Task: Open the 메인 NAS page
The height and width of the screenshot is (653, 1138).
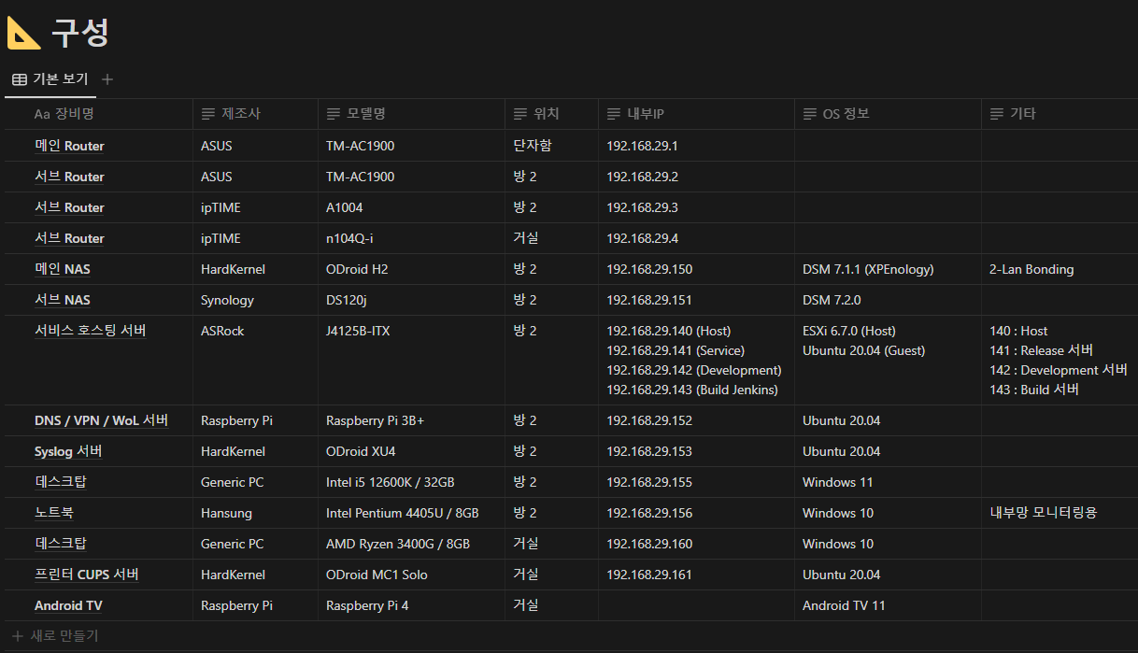Action: [x=63, y=269]
